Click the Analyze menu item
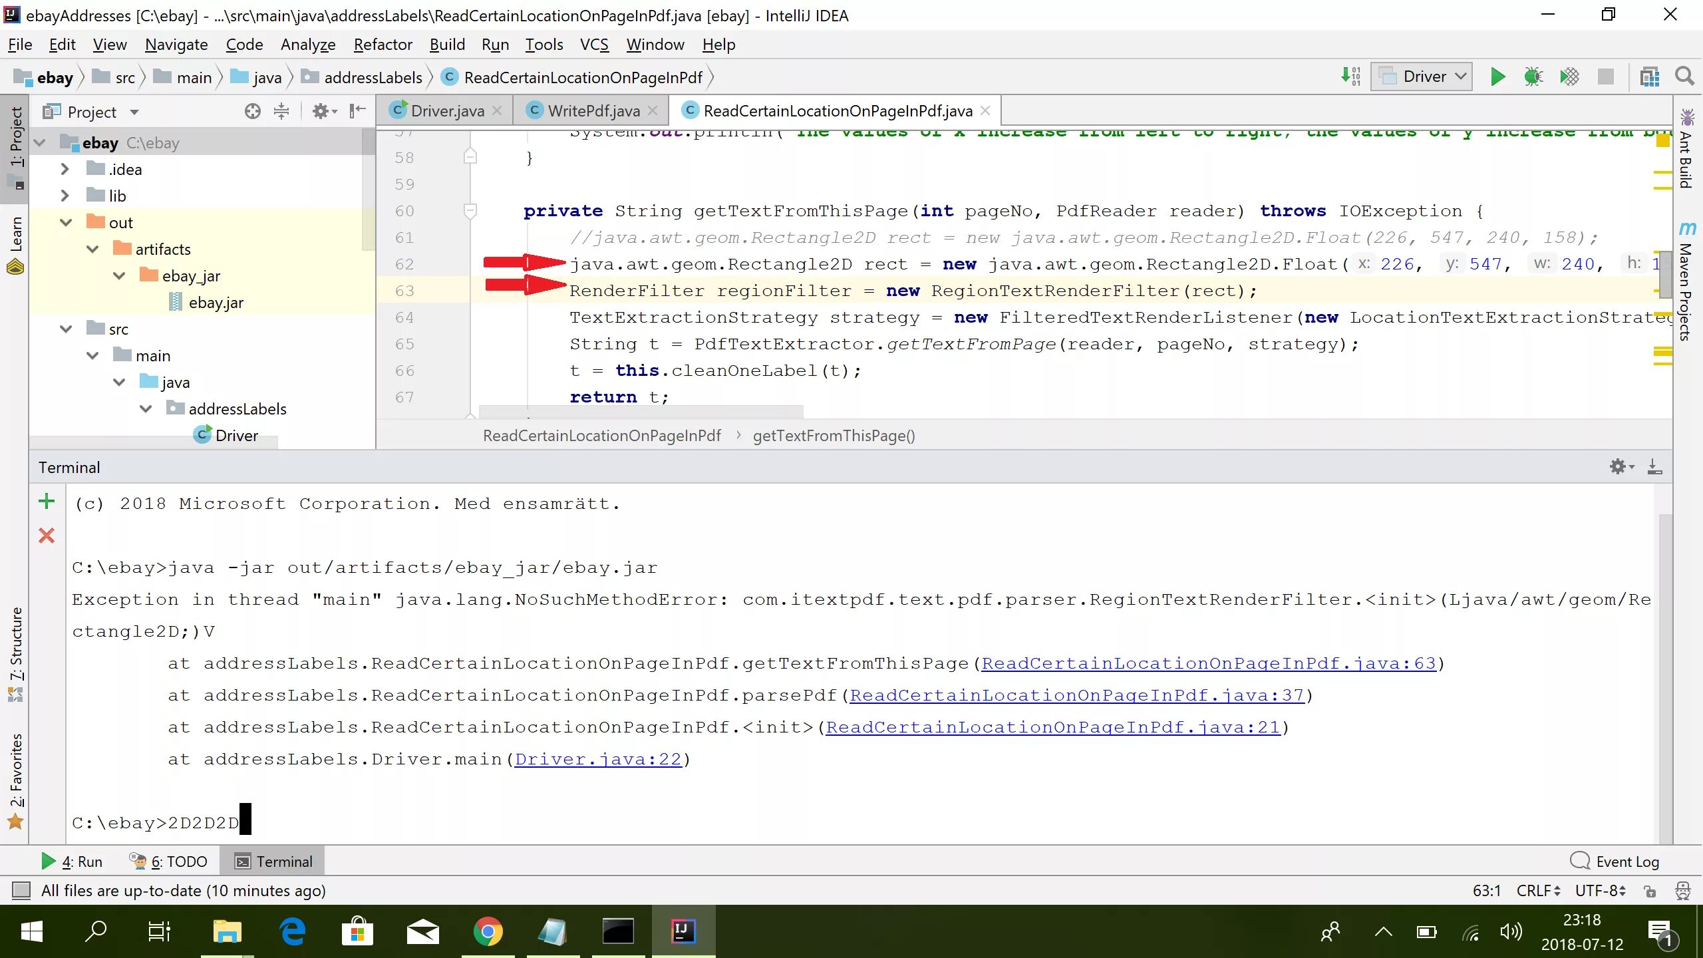Image resolution: width=1703 pixels, height=958 pixels. click(307, 43)
